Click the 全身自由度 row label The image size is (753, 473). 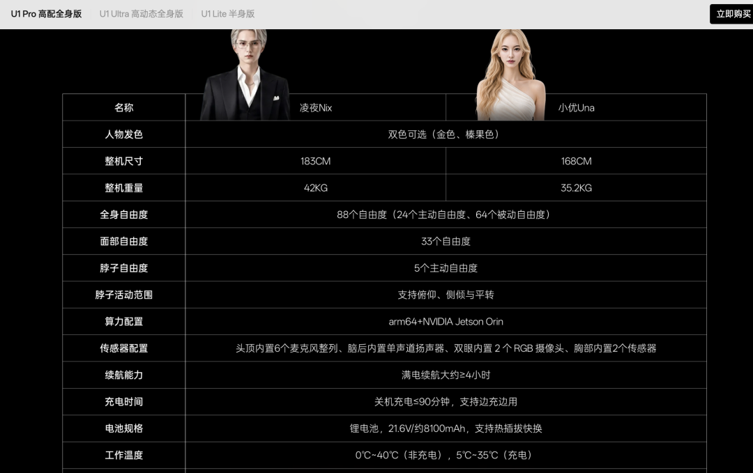click(x=124, y=215)
